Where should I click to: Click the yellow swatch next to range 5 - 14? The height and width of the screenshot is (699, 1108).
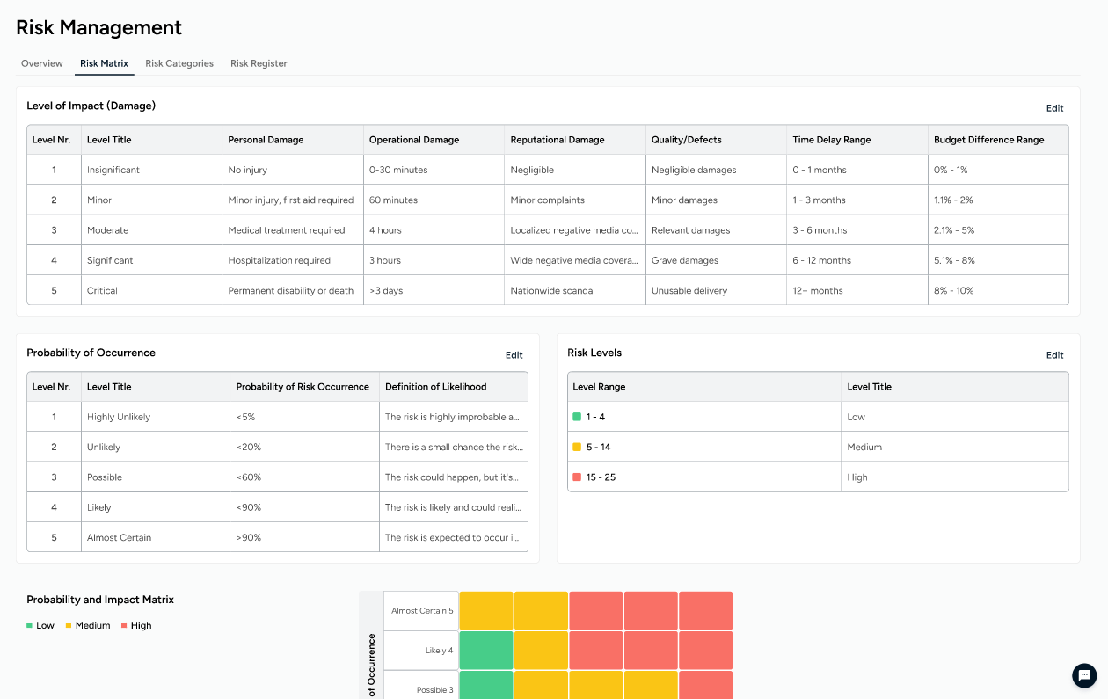click(579, 446)
